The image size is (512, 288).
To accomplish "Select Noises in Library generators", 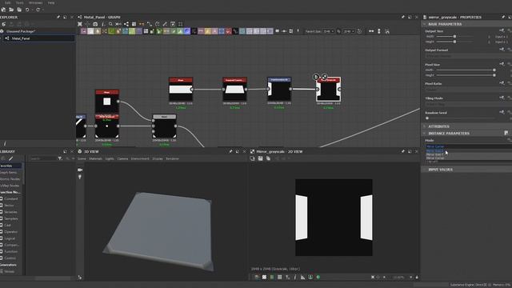I will (10, 272).
